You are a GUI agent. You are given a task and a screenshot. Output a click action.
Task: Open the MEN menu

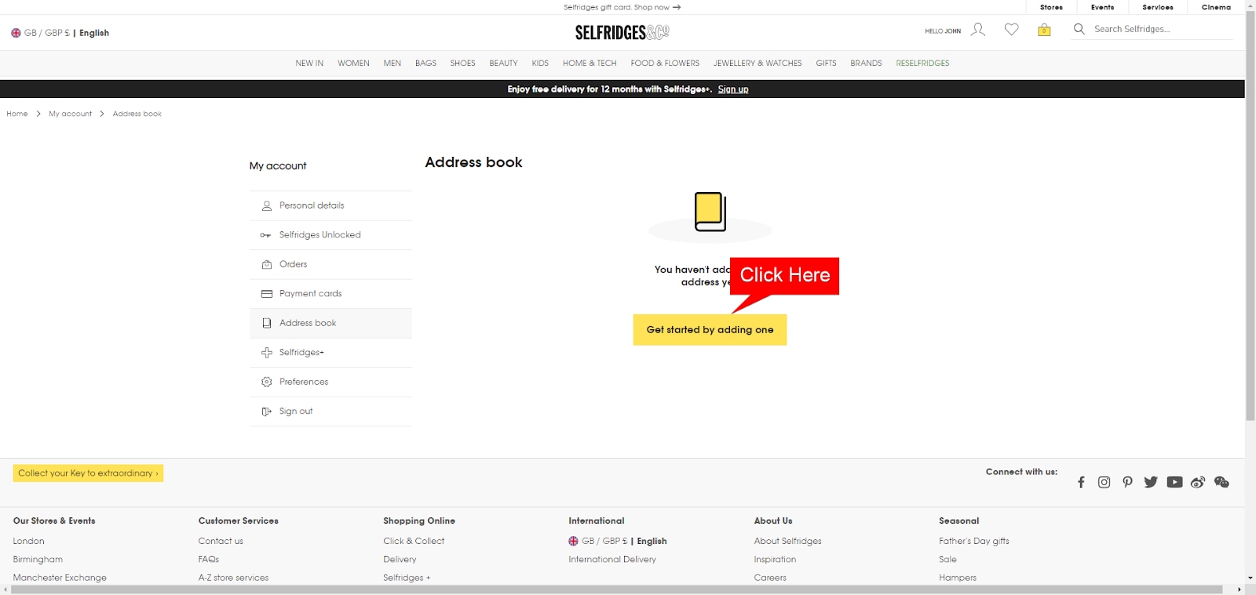392,63
